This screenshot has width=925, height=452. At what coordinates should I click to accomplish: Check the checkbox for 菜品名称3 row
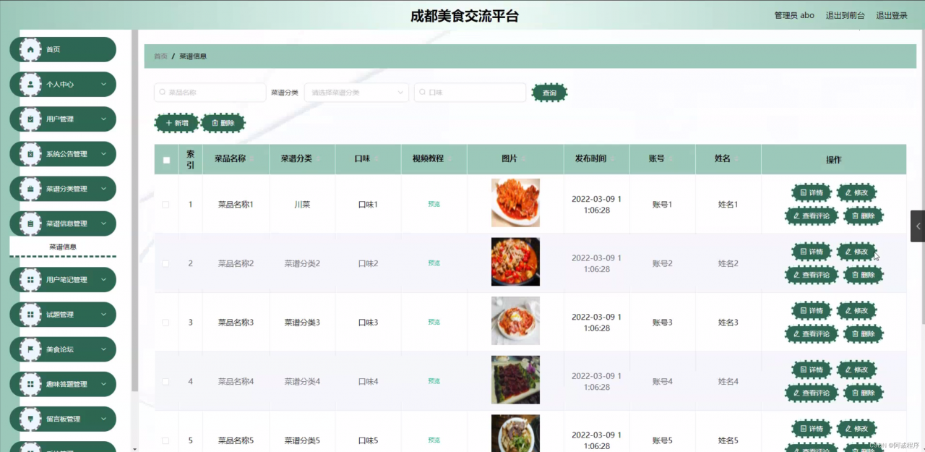165,322
